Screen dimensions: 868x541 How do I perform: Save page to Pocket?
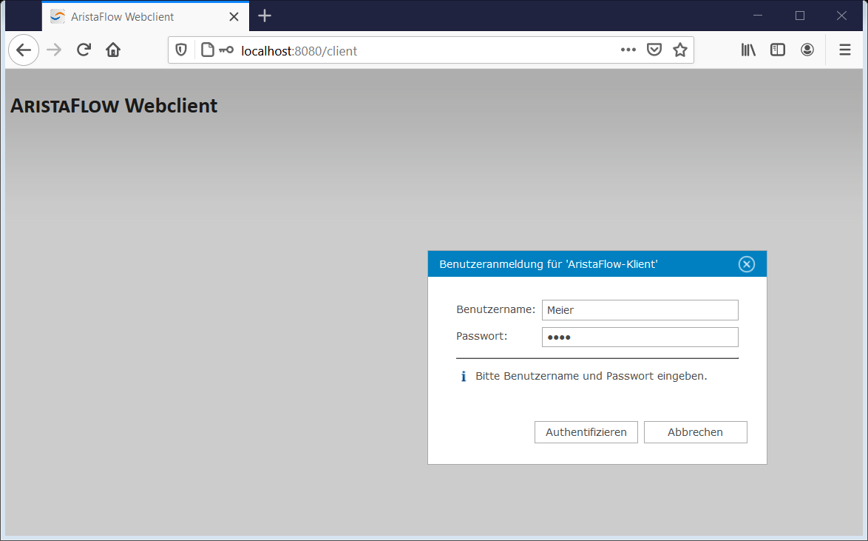click(x=654, y=50)
